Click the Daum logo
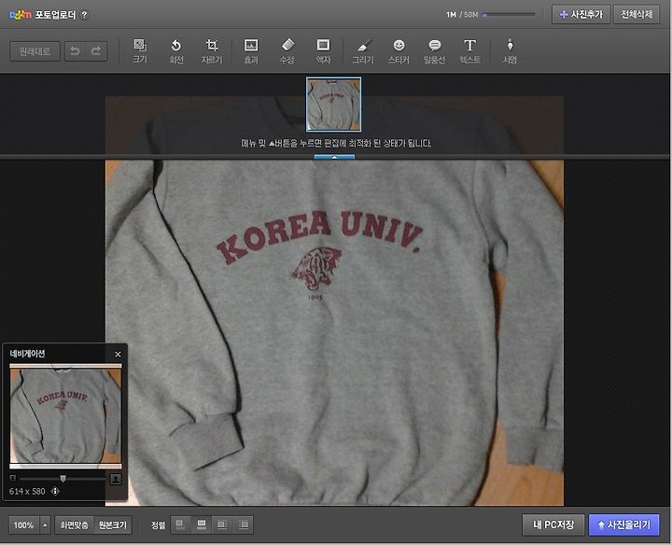Screen dimensions: 672x545 coord(21,15)
